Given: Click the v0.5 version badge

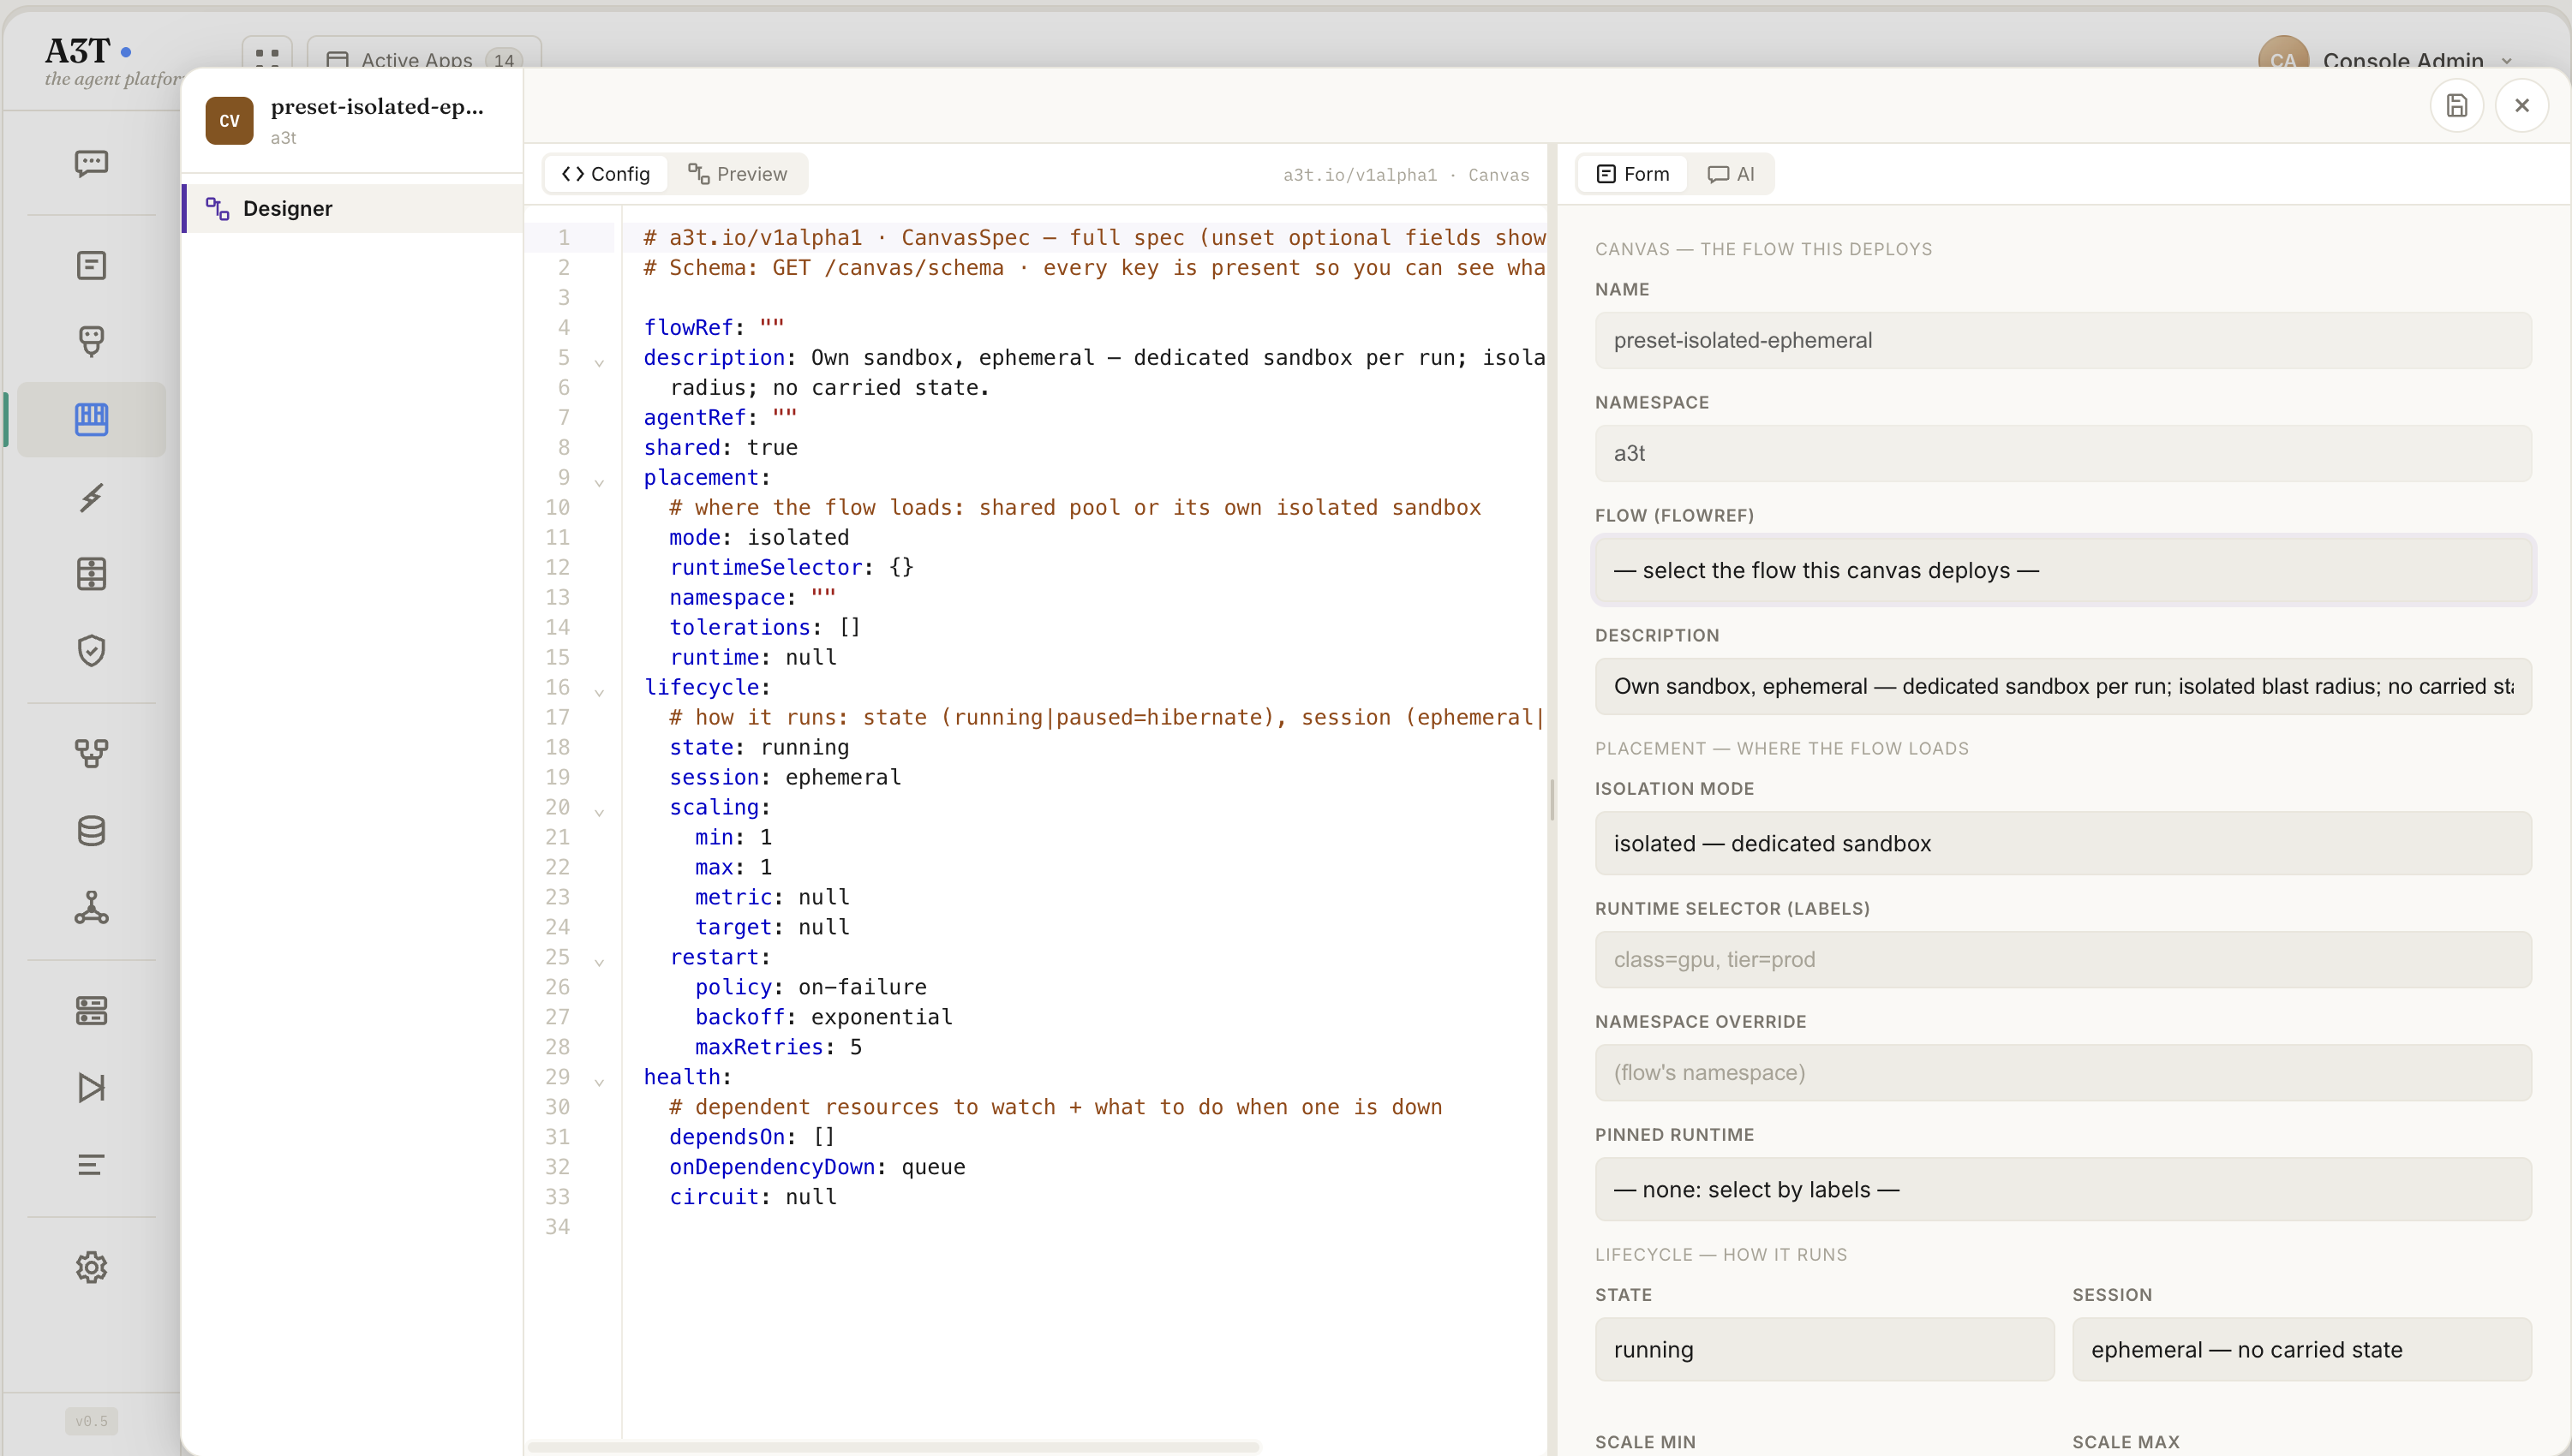Looking at the screenshot, I should coord(91,1421).
